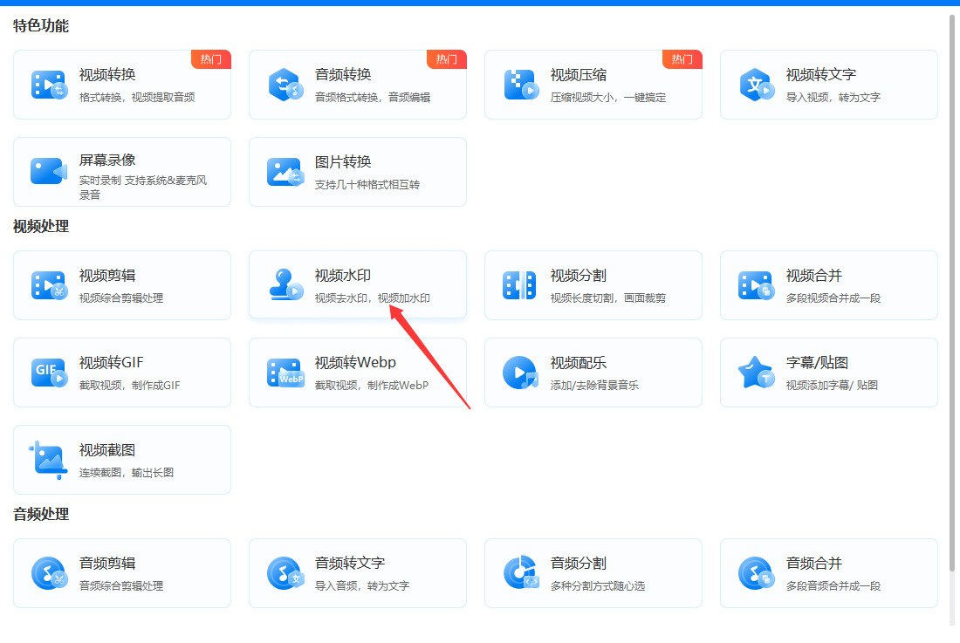Screen dimensions: 960x643
Task: Click the 视频处理 section heading
Action: point(41,226)
